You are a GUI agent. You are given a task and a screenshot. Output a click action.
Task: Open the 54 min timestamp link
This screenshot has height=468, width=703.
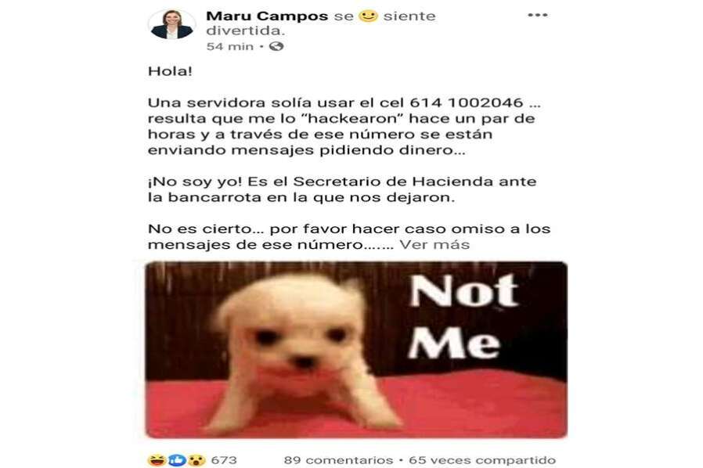229,46
